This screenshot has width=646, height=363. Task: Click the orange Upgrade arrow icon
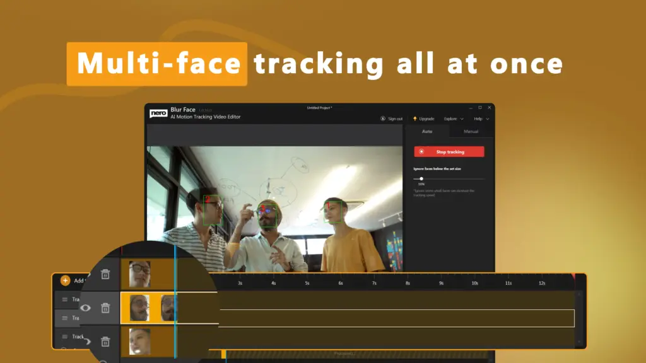(414, 118)
